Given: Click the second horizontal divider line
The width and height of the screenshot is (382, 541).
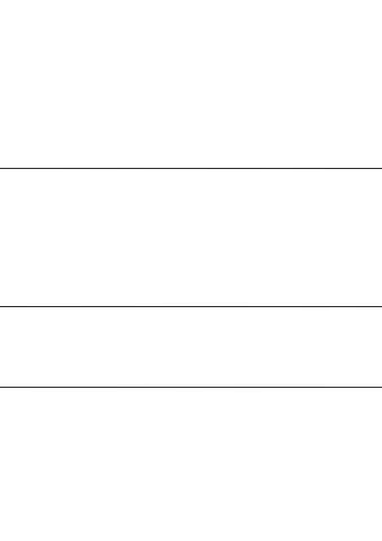Looking at the screenshot, I should point(191,307).
